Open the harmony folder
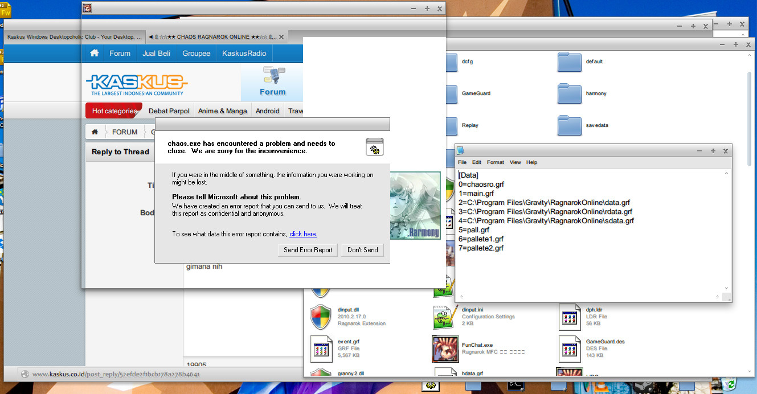 tap(570, 93)
